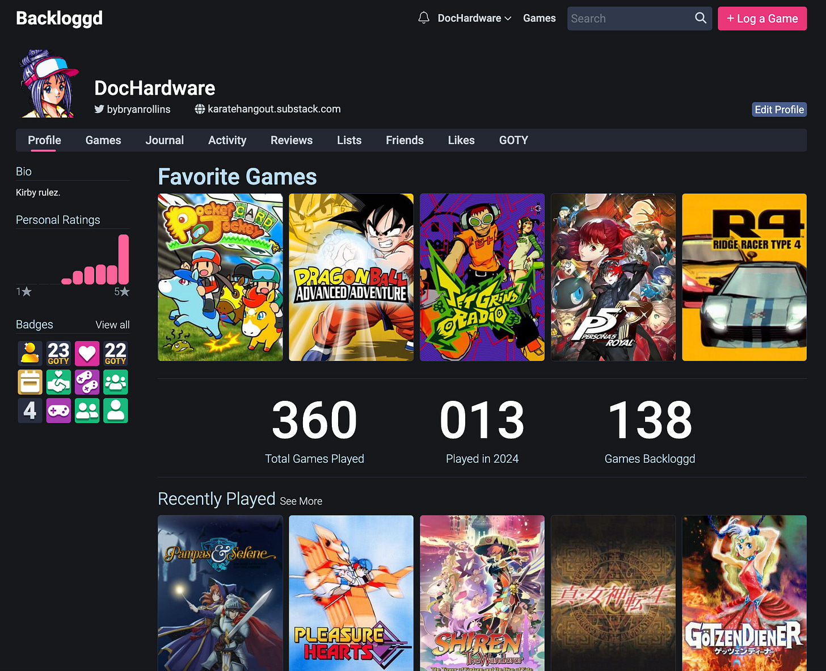
Task: Click the Personal Ratings heading
Action: pos(58,220)
